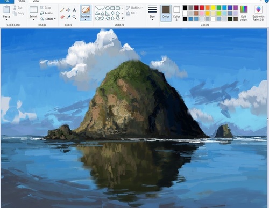Viewport: 269px width, 208px height.
Task: Pick the black swatch in top row
Action: (x=185, y=8)
